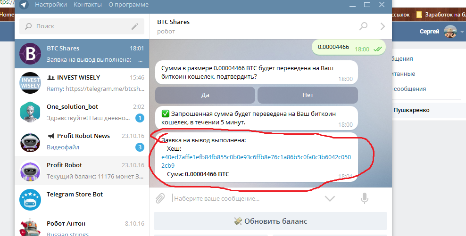
Task: Expand the Сергей profile dropdown arrow
Action: point(462,32)
